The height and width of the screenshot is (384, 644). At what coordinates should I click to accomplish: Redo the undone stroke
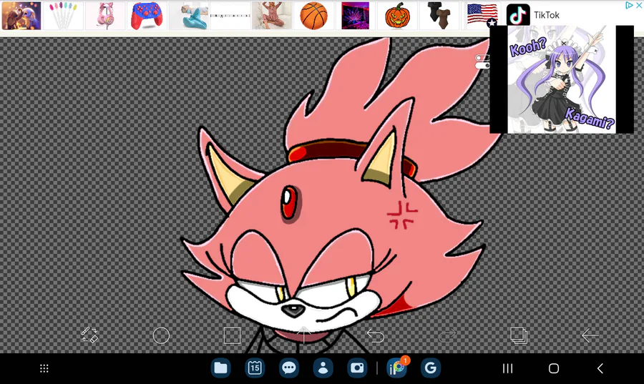coord(447,335)
